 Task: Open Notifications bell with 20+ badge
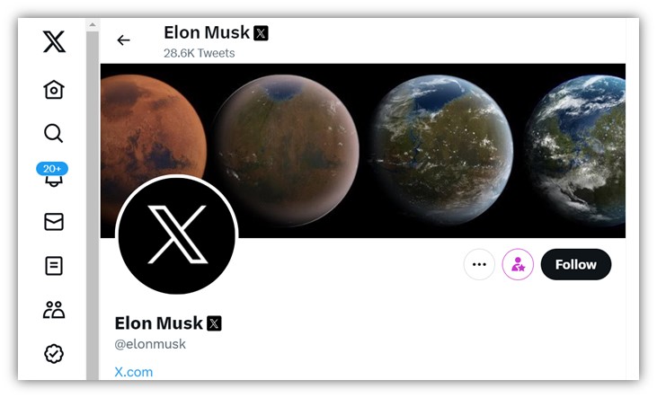pos(52,174)
